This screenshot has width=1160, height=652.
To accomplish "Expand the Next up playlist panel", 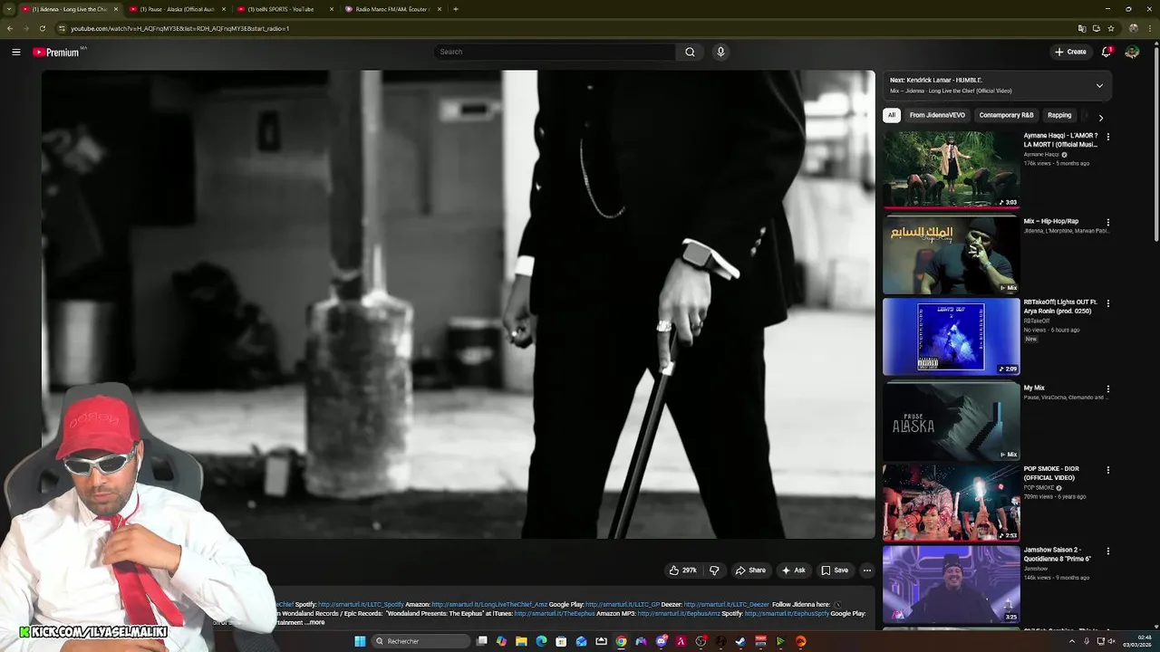I will point(1099,86).
